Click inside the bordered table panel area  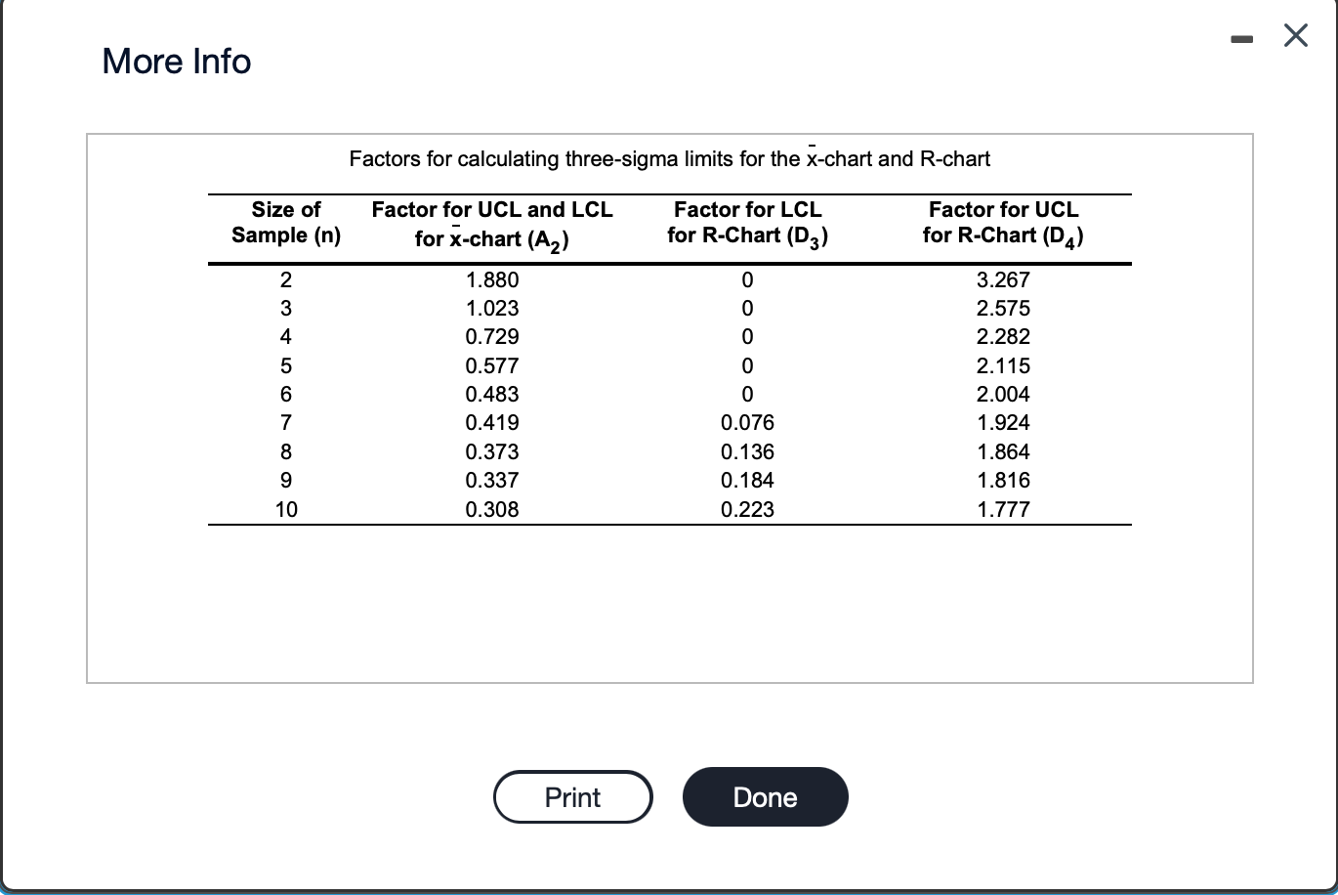pos(670,606)
